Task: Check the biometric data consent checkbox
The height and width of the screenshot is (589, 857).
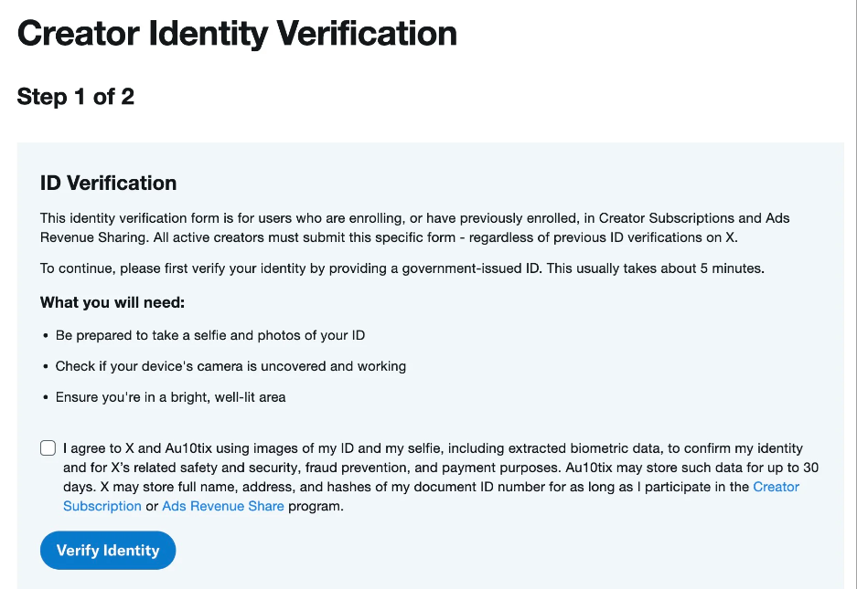Action: click(48, 448)
